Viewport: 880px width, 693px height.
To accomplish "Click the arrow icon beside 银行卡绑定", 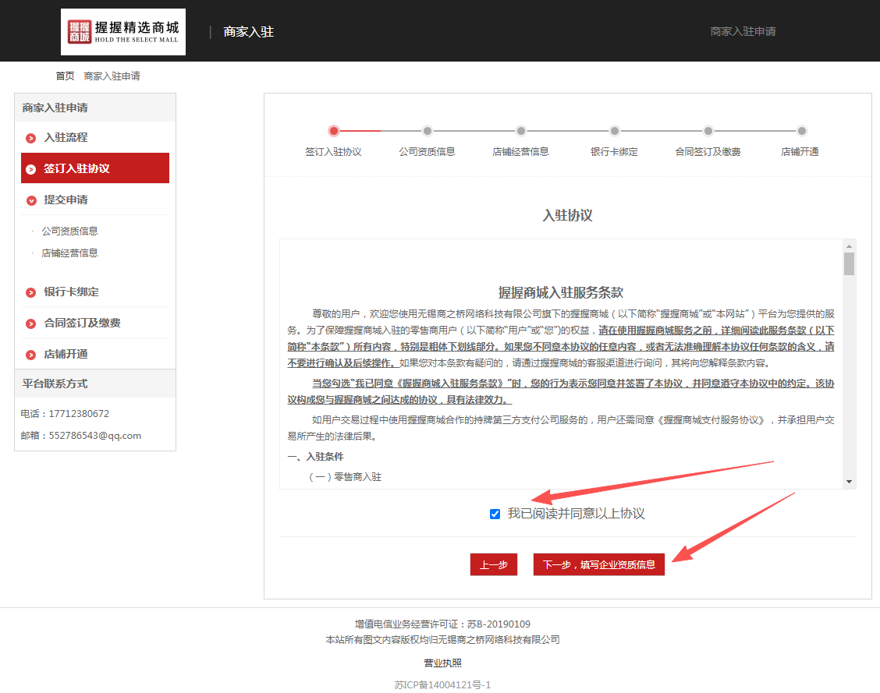I will pyautogui.click(x=31, y=292).
